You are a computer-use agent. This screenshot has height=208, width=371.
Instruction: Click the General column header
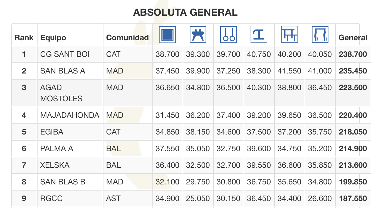pos(353,38)
